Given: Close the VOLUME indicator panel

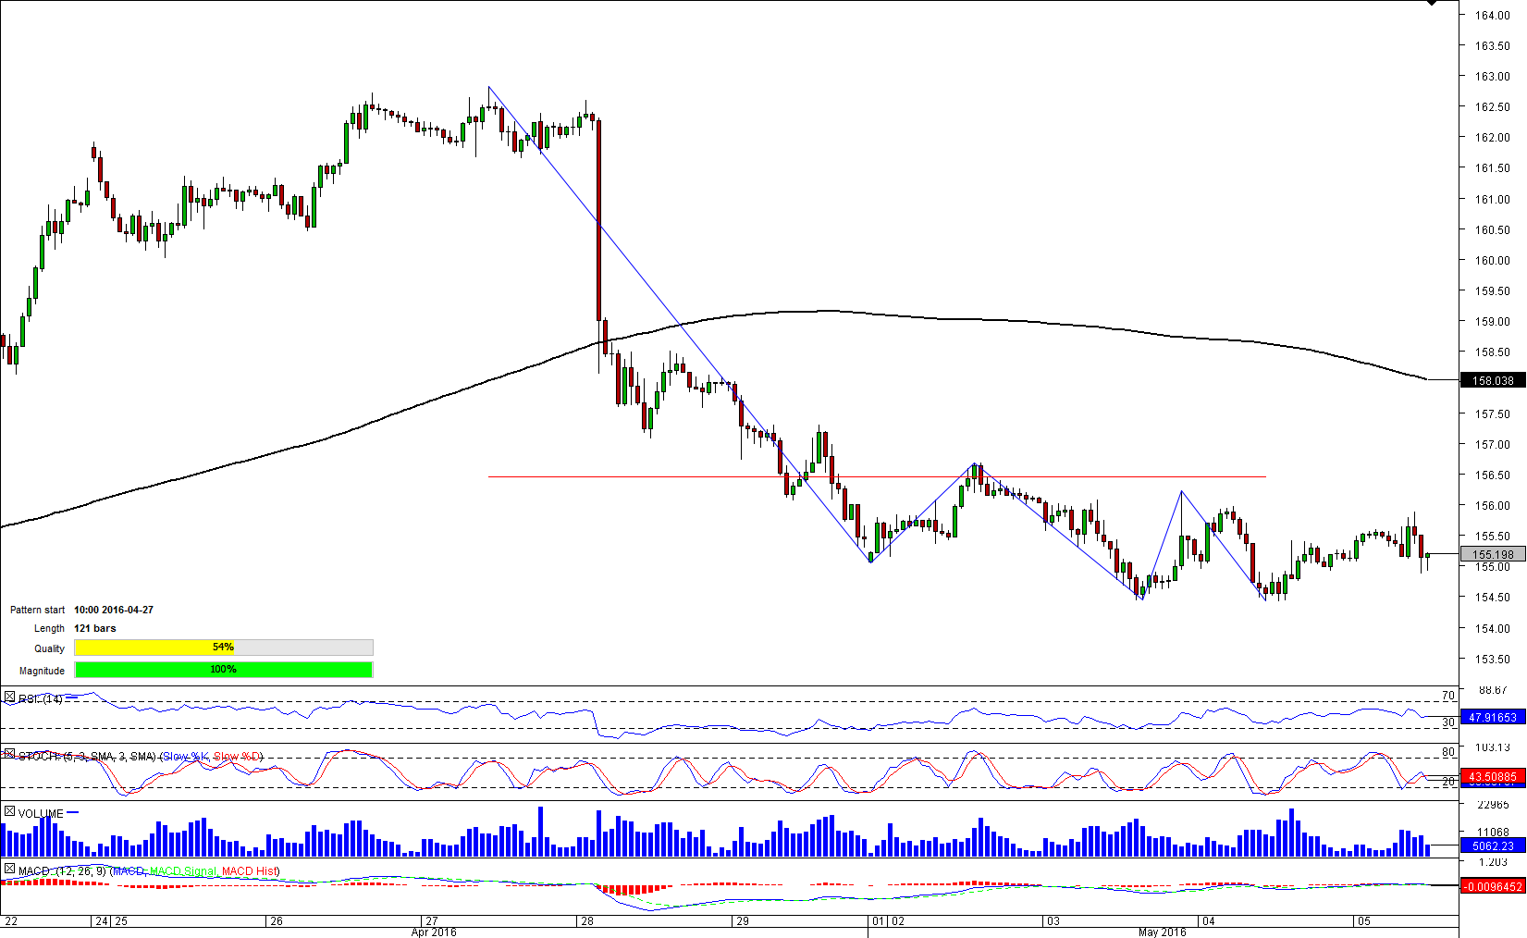Looking at the screenshot, I should click(x=9, y=811).
